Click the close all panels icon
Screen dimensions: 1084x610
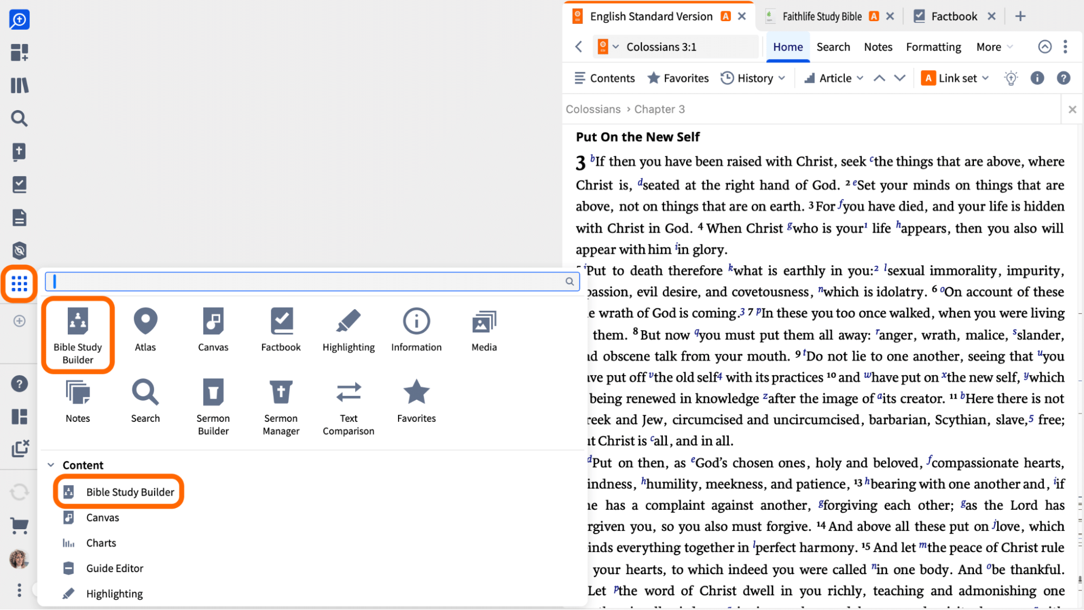coord(20,448)
